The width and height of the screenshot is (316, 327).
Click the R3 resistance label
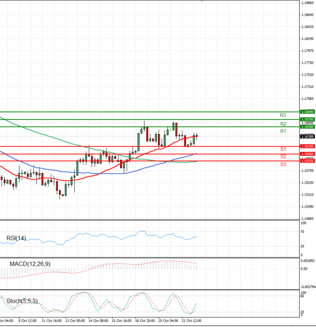tap(283, 115)
